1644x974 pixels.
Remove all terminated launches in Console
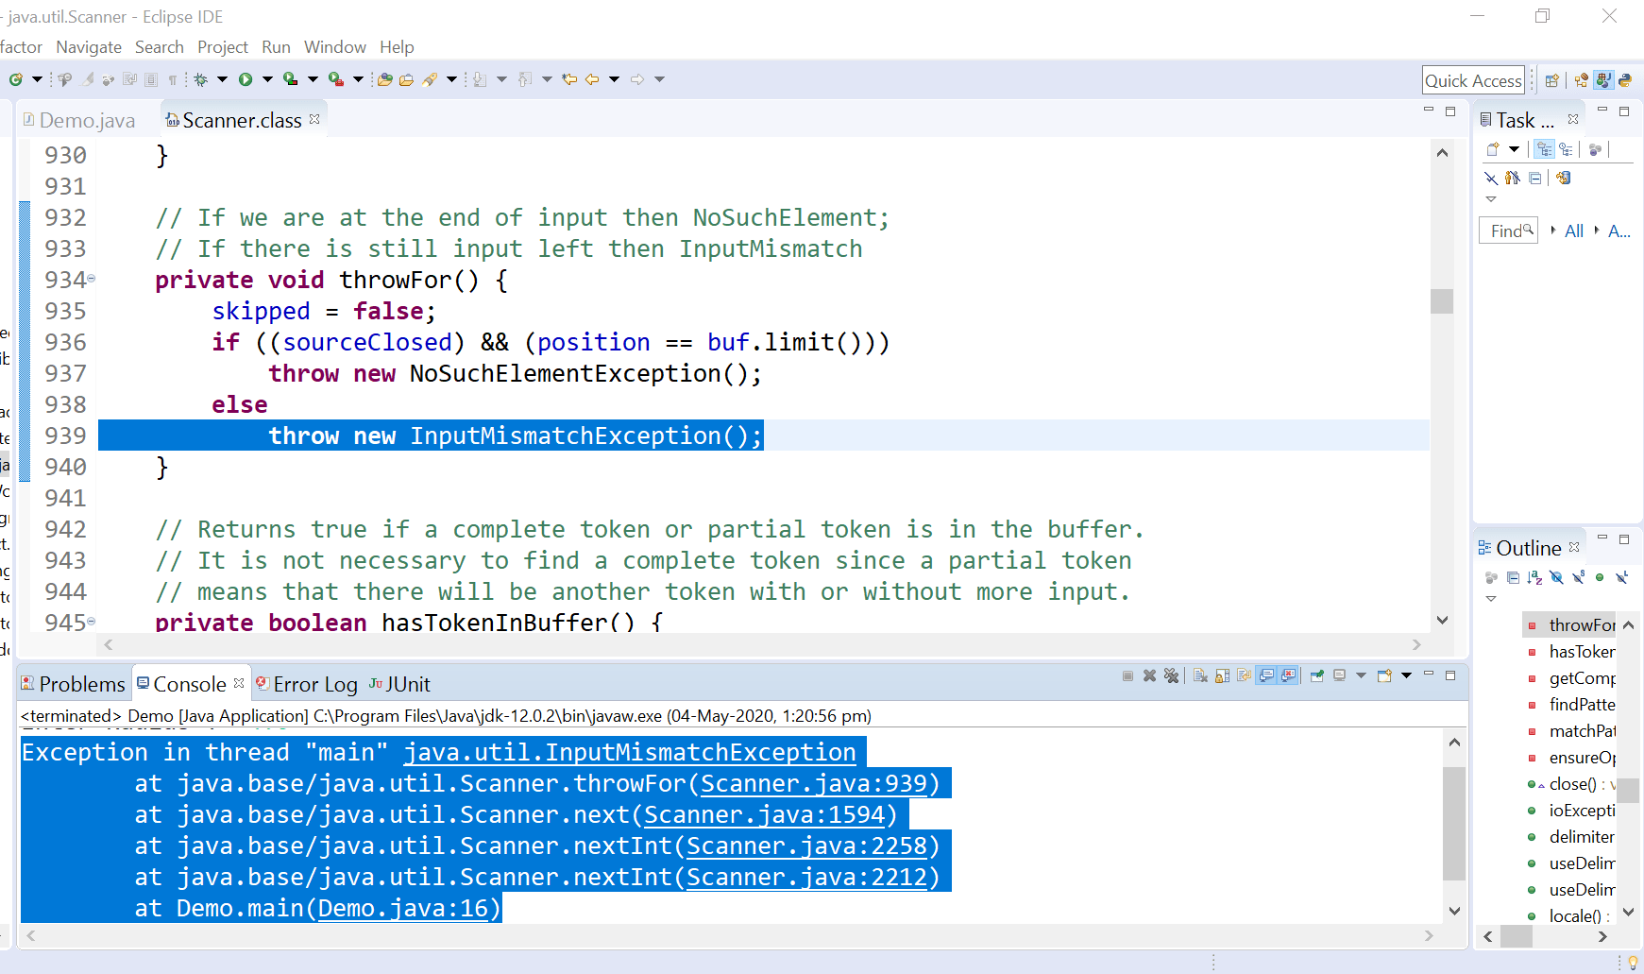pyautogui.click(x=1171, y=675)
